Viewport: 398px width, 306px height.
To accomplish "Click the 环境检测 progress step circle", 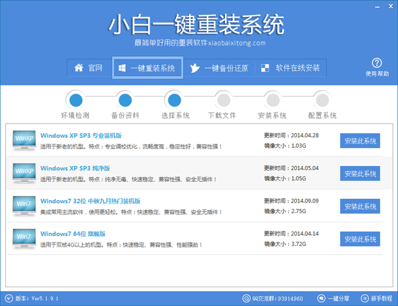I will click(x=76, y=99).
